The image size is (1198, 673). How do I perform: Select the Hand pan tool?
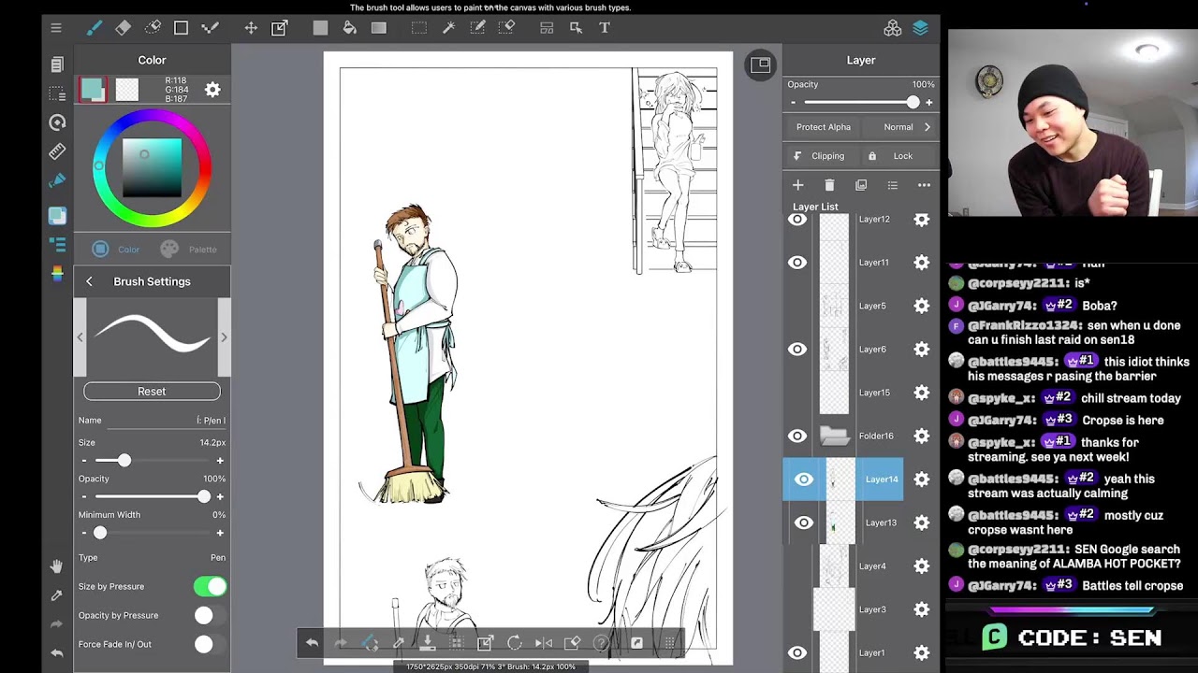pos(57,566)
